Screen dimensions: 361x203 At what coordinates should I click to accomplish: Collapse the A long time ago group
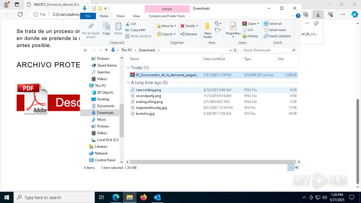tap(129, 83)
